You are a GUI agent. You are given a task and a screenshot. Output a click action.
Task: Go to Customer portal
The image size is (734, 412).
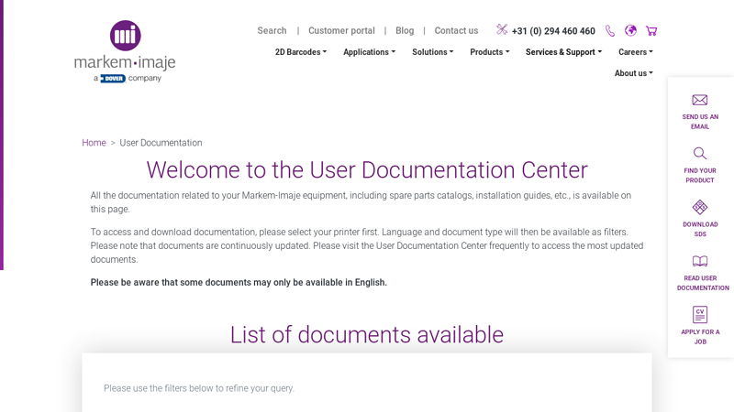coord(341,30)
